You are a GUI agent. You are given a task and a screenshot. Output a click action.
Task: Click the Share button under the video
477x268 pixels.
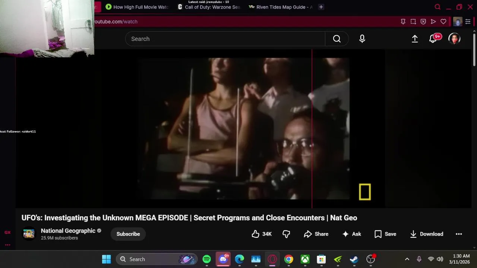(316, 234)
